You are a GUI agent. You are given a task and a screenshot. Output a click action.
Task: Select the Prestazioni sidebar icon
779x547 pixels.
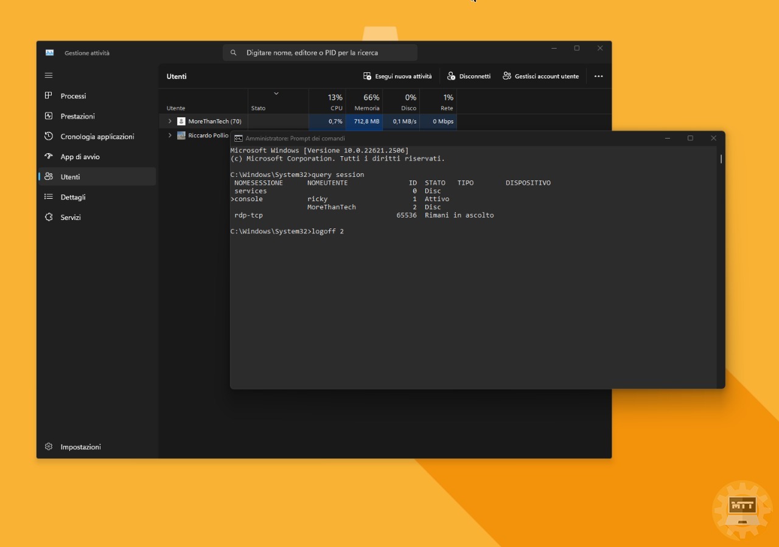point(49,116)
